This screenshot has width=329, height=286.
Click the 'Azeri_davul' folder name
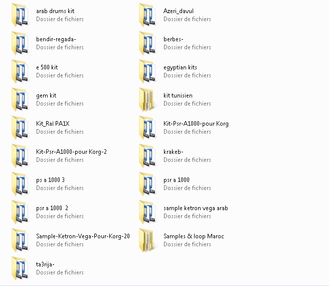(x=179, y=11)
